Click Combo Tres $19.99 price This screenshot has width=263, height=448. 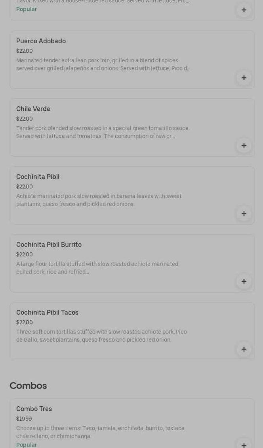[x=24, y=419]
